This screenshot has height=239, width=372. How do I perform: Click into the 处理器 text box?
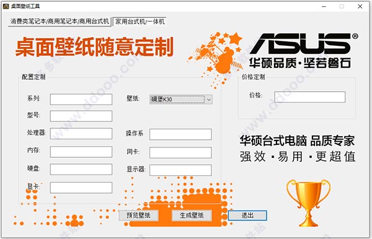pos(81,134)
